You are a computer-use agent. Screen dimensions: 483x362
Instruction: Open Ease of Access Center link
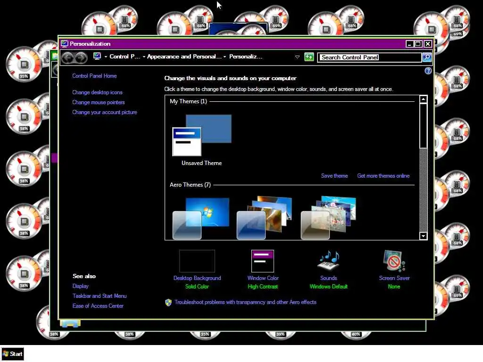pos(98,305)
